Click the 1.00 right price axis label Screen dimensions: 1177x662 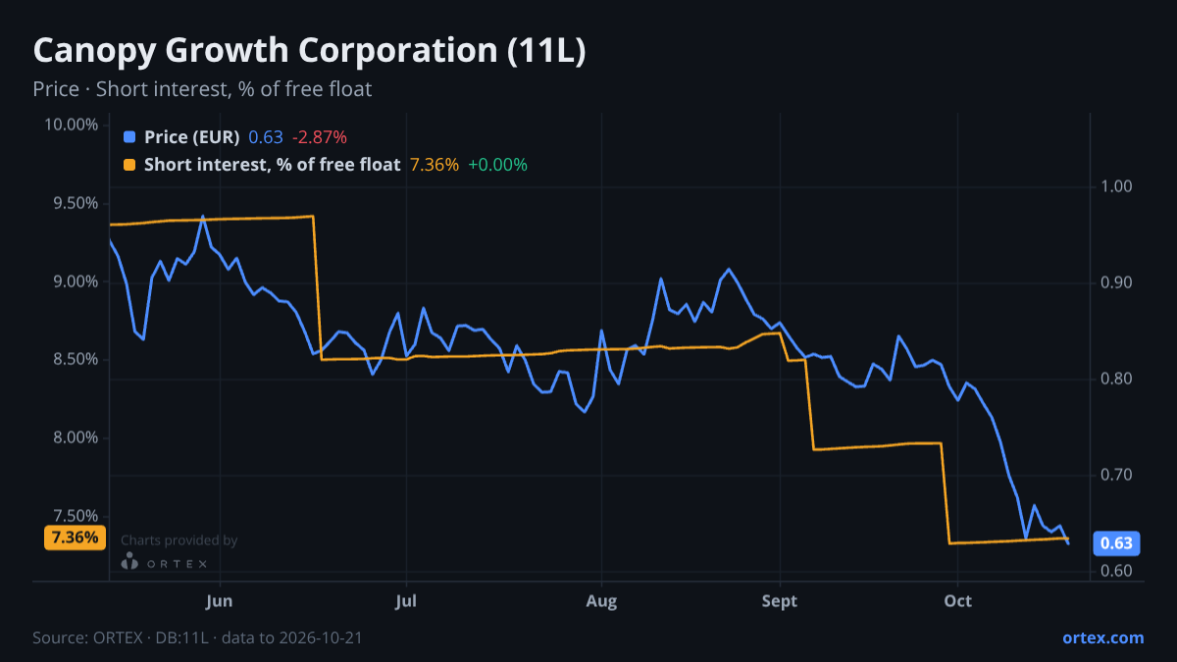pos(1116,186)
